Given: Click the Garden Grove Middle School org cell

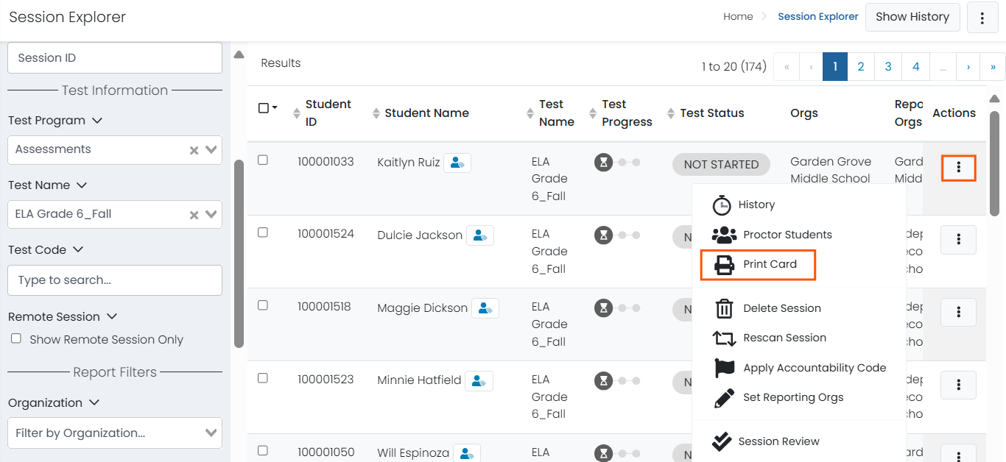Looking at the screenshot, I should coord(831,170).
